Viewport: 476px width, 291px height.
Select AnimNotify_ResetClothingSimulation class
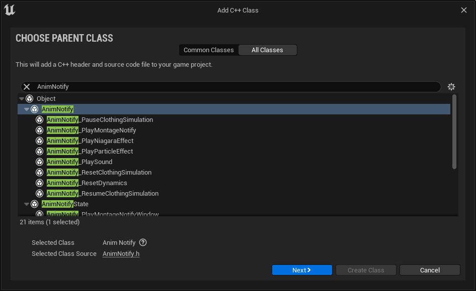pos(234,173)
